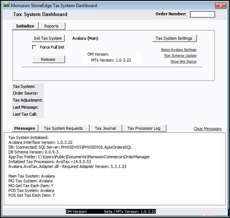Click the 'MO Tax System: Avalara' line
Image resolution: width=230 pixels, height=218 pixels.
tap(30, 181)
